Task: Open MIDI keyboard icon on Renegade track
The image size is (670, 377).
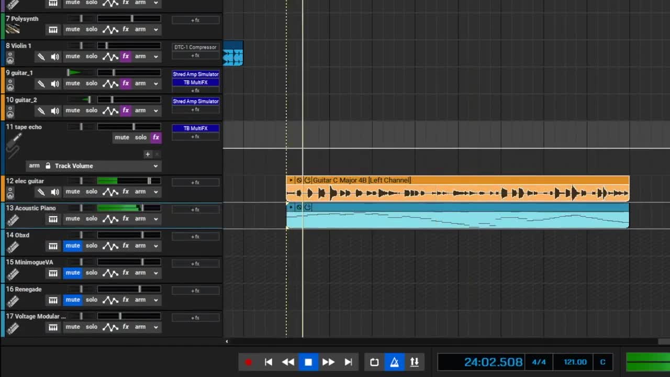Action: pyautogui.click(x=53, y=300)
